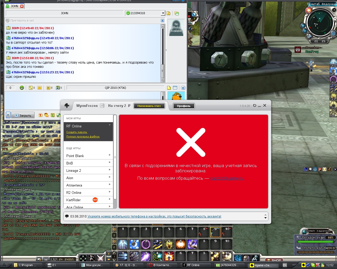Click the Создать пароль link
337x269 pixels.
point(77,132)
